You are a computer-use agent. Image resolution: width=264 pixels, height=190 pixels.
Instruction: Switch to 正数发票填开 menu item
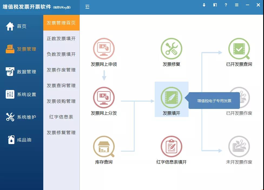pos(61,38)
